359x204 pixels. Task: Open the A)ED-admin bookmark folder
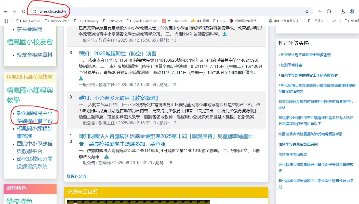point(29,21)
